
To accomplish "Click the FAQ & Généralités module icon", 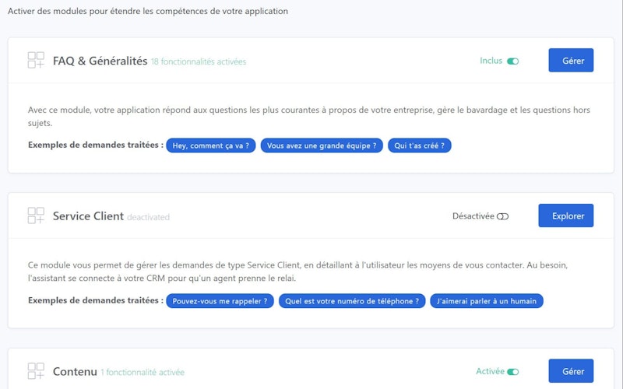I will point(36,60).
